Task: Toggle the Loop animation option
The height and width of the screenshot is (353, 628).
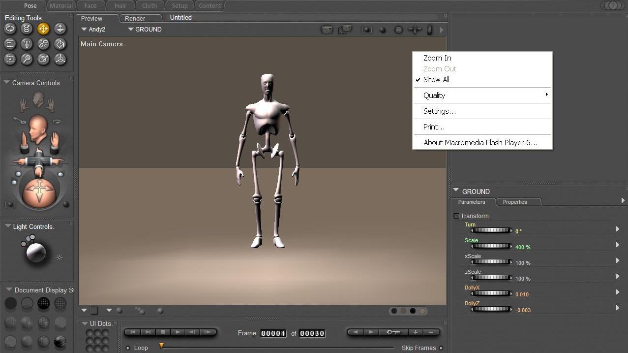Action: tap(128, 348)
